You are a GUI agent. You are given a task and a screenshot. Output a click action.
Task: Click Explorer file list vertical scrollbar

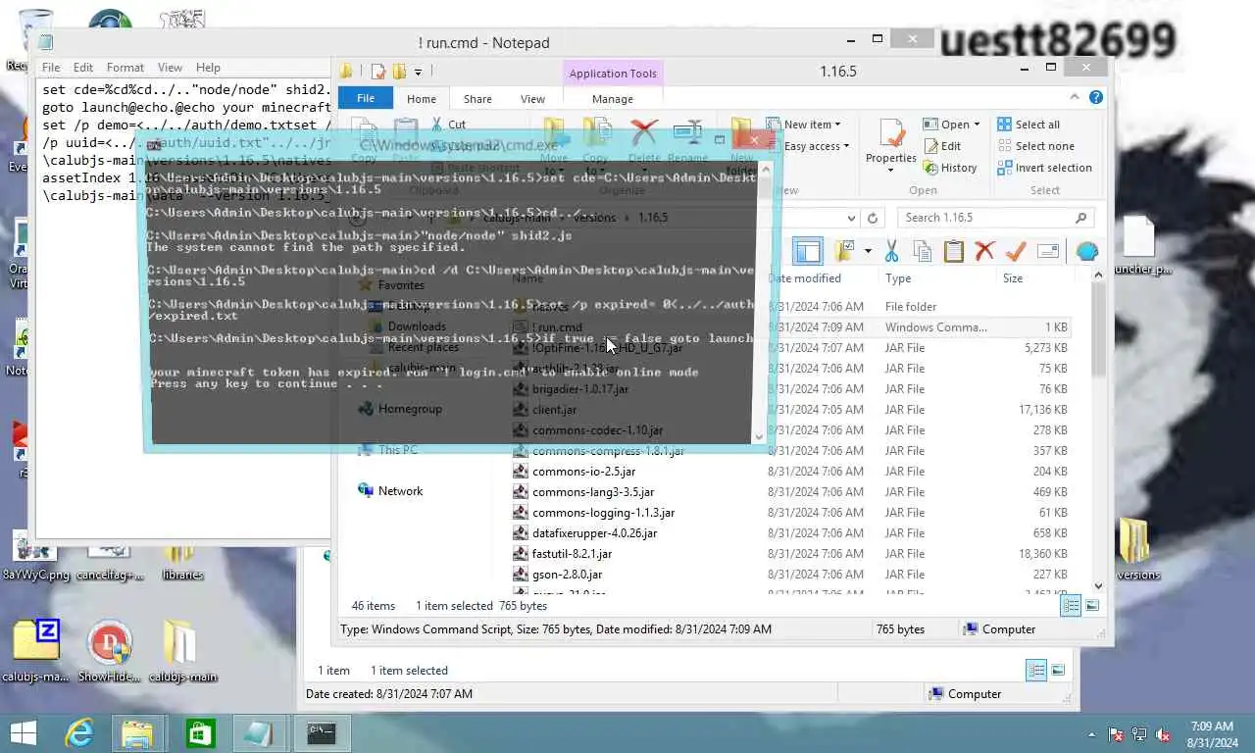(1098, 431)
